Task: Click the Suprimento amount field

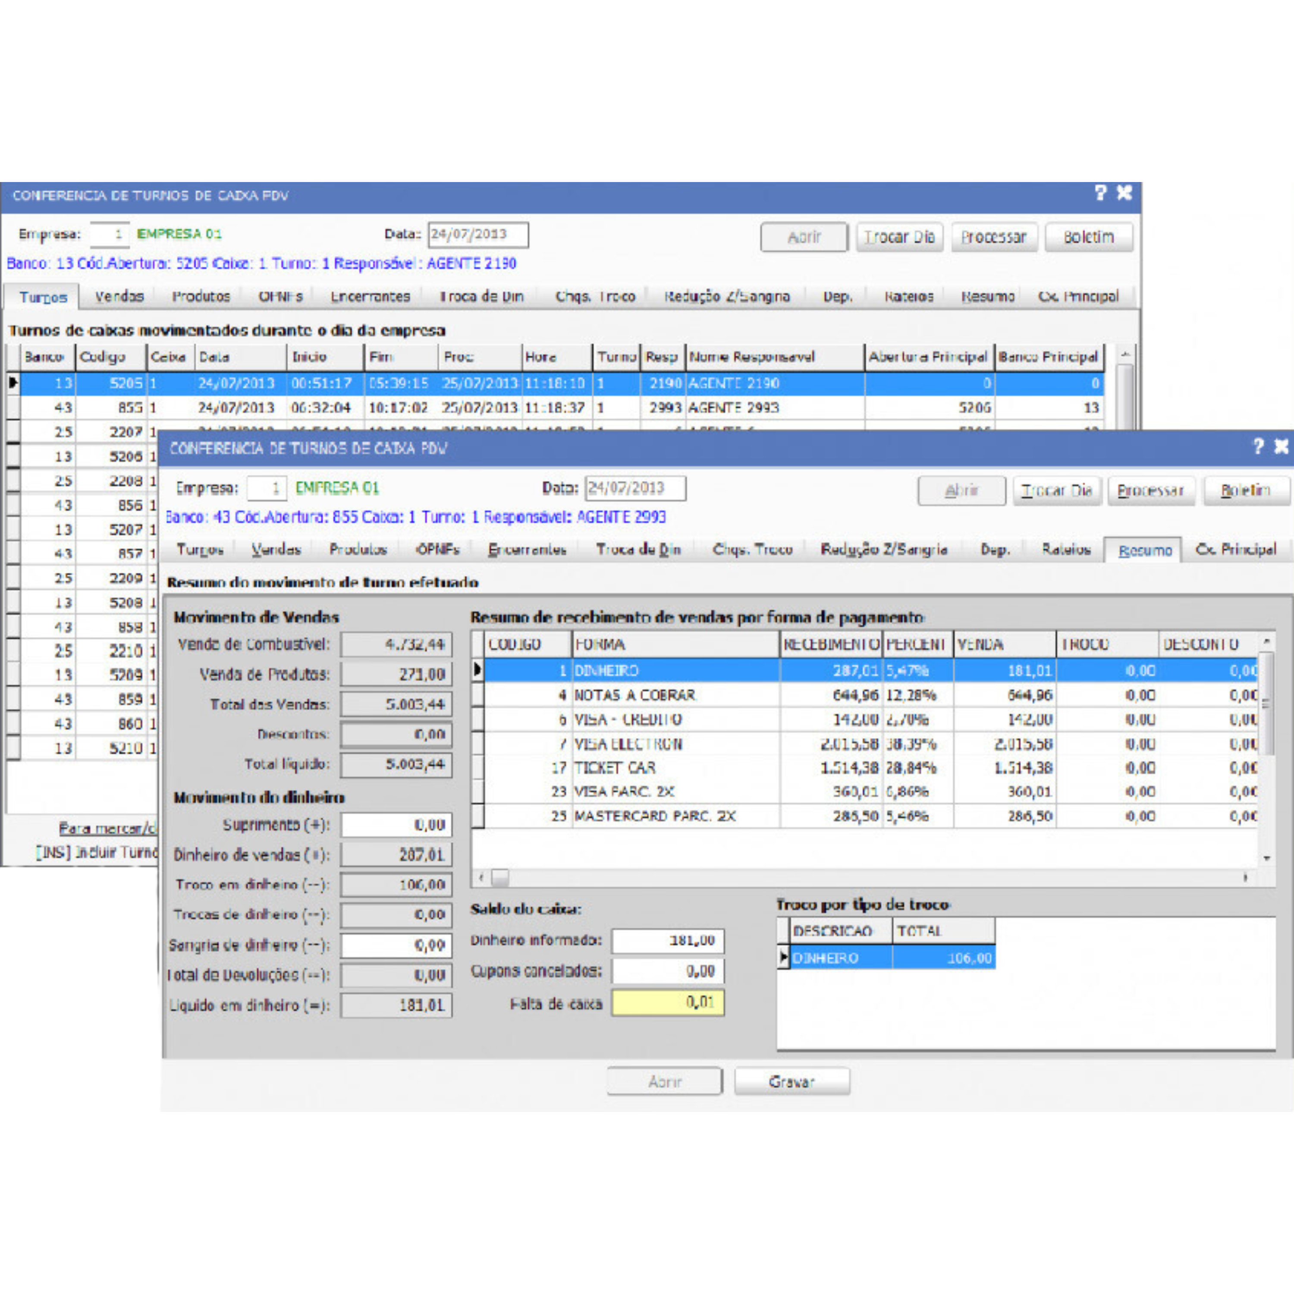Action: pos(396,824)
